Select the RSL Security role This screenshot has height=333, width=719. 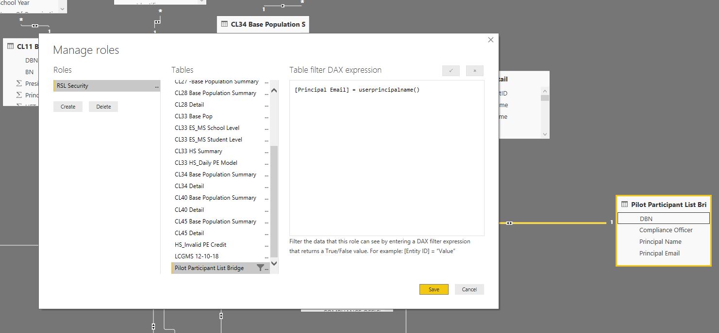click(x=107, y=86)
